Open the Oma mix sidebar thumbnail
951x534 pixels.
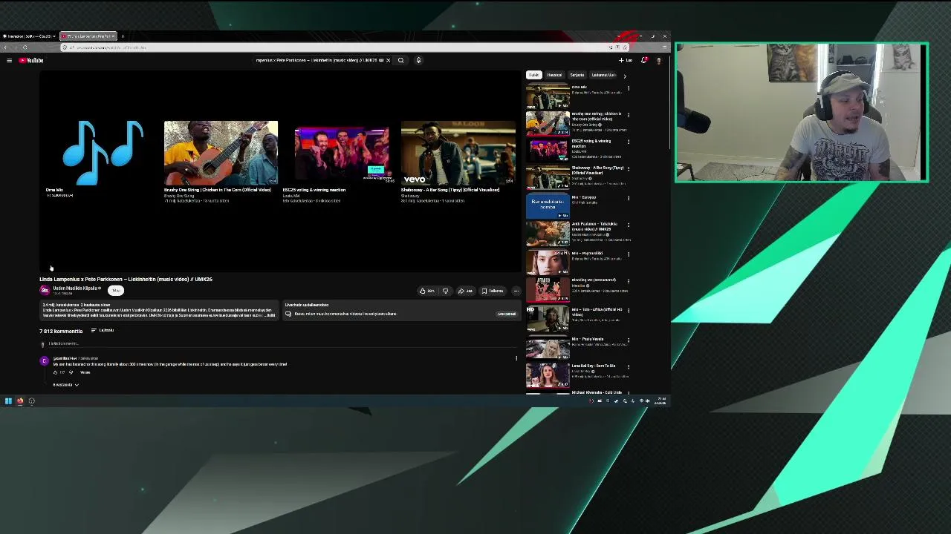548,96
